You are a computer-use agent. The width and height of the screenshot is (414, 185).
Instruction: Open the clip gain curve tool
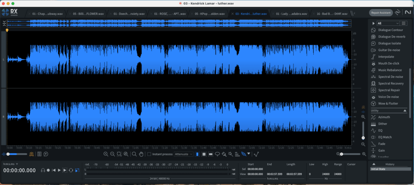pos(256,154)
